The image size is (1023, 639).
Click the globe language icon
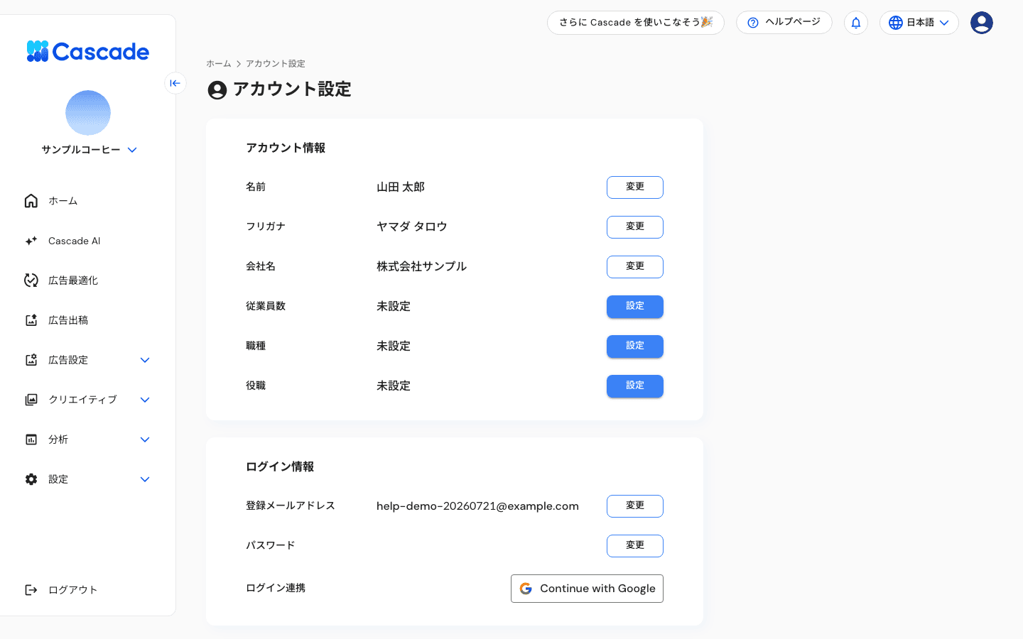tap(896, 23)
